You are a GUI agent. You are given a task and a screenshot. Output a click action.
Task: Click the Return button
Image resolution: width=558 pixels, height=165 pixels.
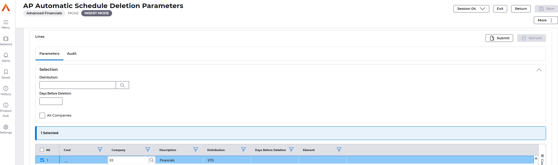click(x=521, y=9)
